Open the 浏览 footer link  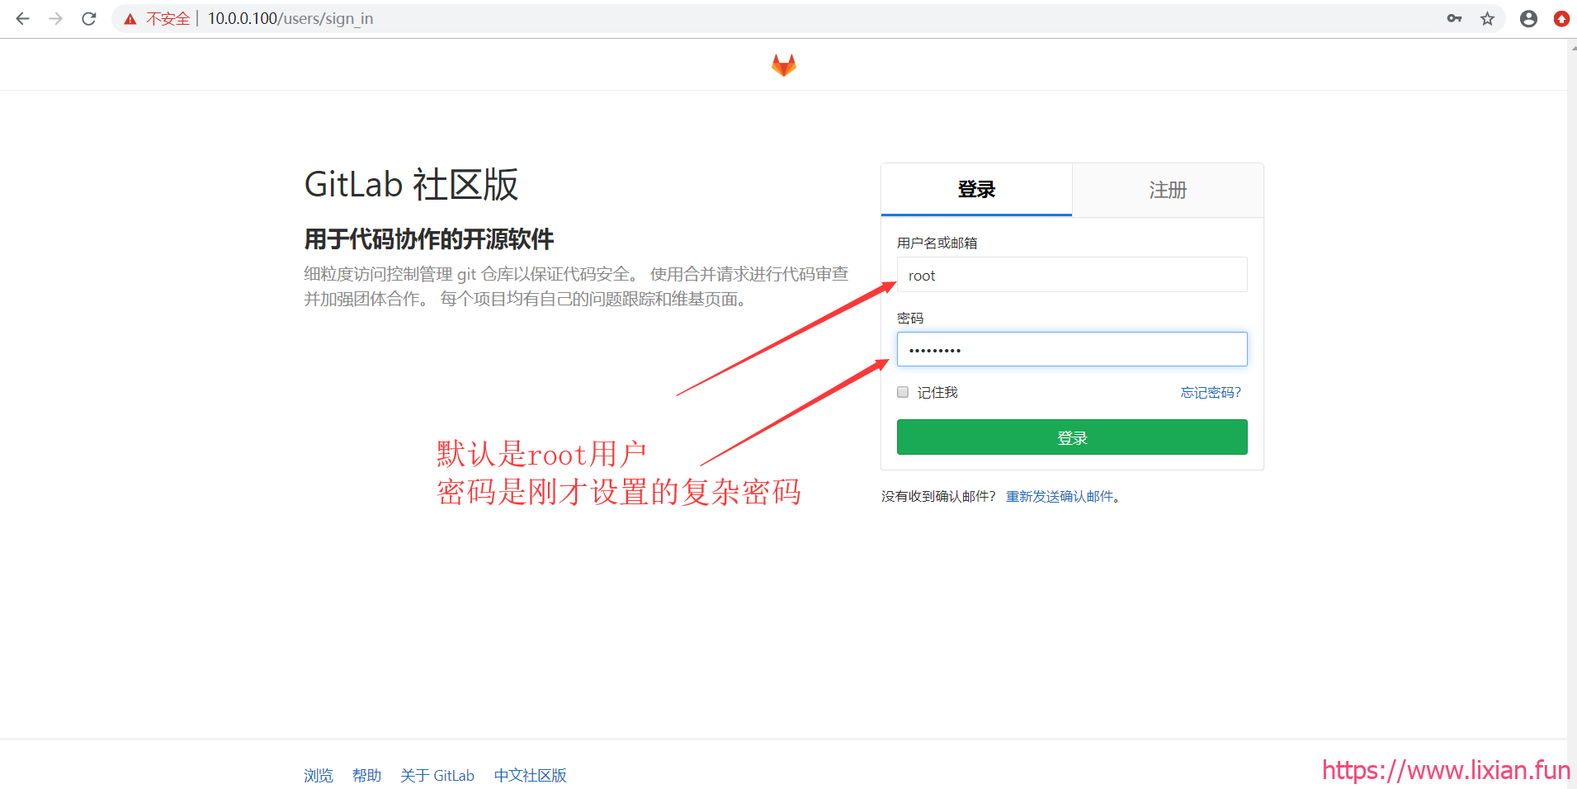pyautogui.click(x=319, y=775)
